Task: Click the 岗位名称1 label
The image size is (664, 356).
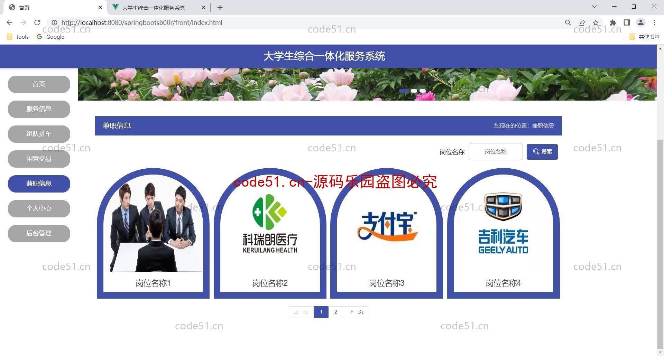Action: [x=153, y=283]
